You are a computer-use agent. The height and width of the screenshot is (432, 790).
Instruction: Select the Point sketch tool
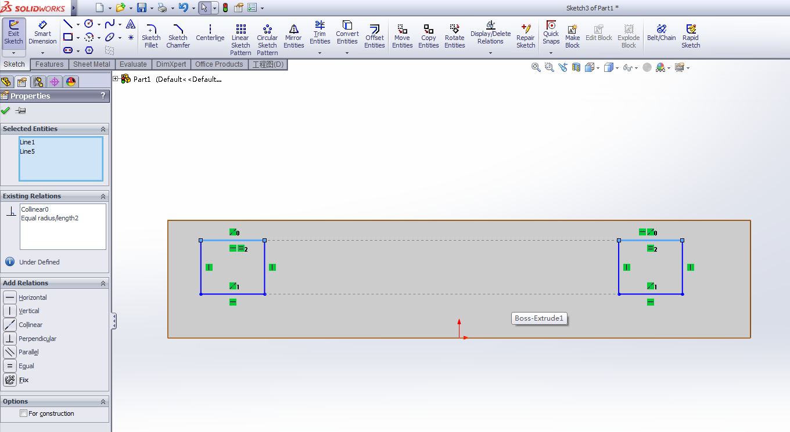tap(131, 37)
